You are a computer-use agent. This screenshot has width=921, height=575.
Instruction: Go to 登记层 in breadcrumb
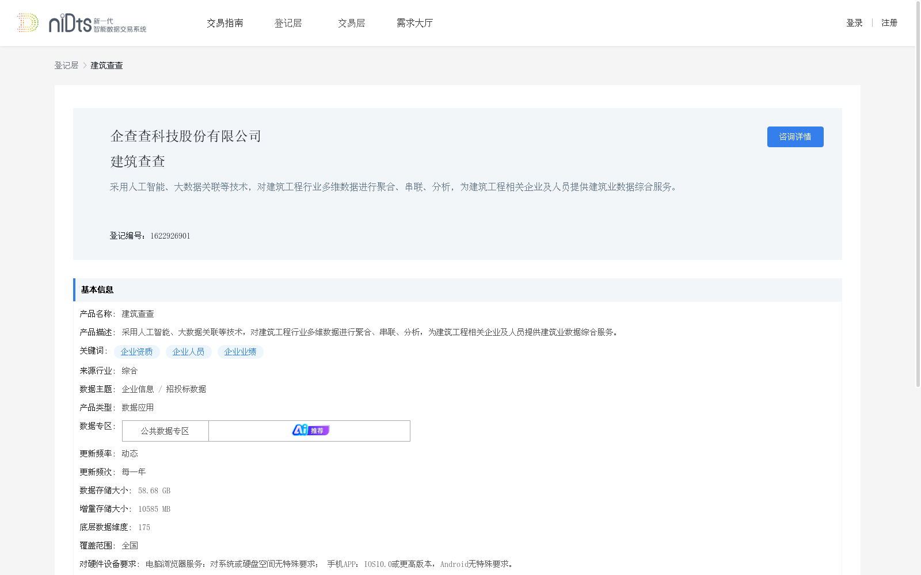pyautogui.click(x=66, y=66)
